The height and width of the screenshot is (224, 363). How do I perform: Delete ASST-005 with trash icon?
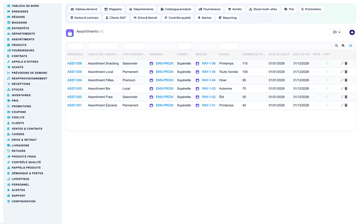[346, 72]
